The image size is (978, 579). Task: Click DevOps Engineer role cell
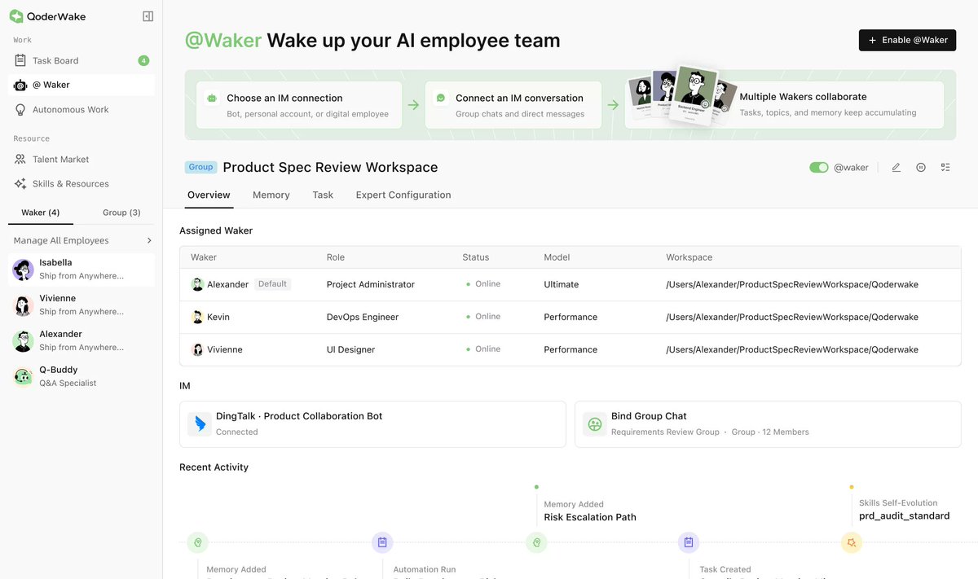(x=363, y=317)
